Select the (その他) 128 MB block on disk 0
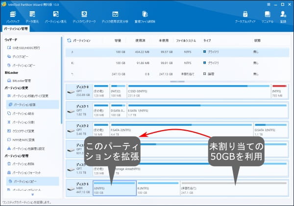This screenshot has height=206, width=294. tap(101, 91)
